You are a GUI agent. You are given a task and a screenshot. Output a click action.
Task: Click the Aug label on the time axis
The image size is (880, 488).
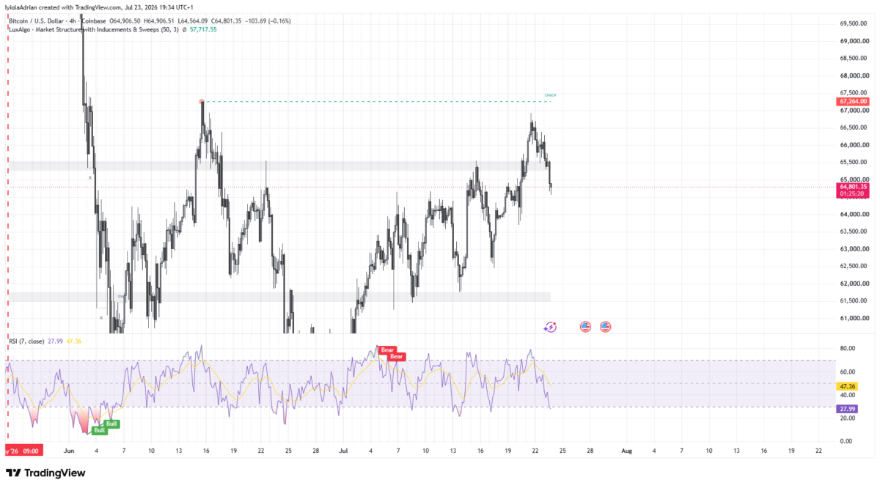(x=626, y=451)
